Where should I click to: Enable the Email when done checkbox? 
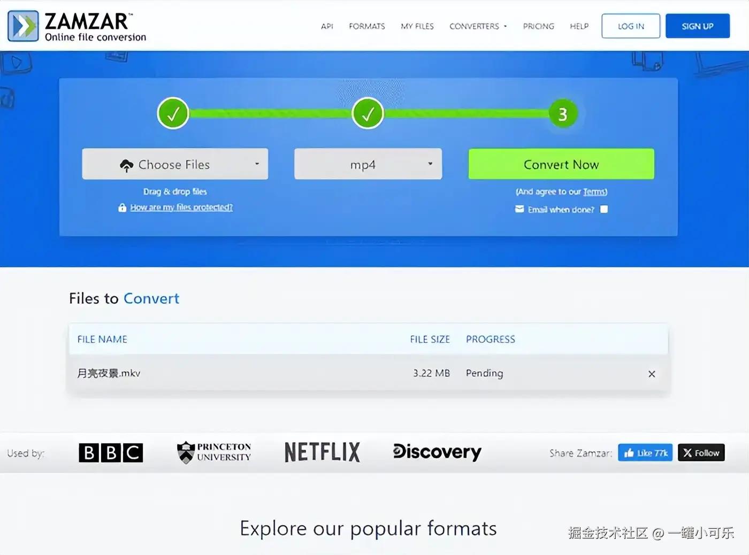pyautogui.click(x=604, y=209)
